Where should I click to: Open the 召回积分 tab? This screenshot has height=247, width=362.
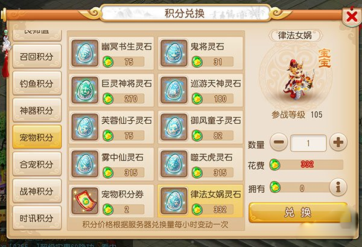pos(37,56)
